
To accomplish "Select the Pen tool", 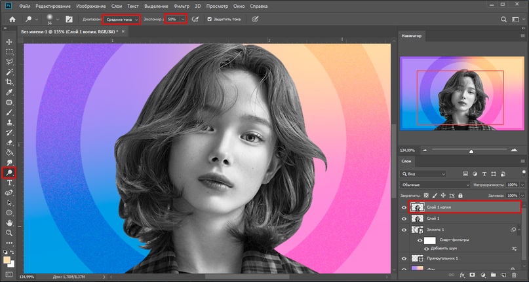I will [x=9, y=193].
